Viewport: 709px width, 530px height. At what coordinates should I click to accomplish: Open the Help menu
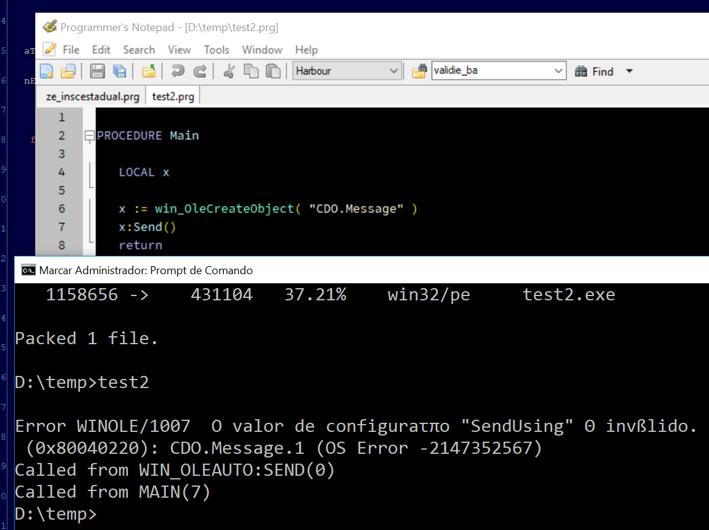point(306,50)
